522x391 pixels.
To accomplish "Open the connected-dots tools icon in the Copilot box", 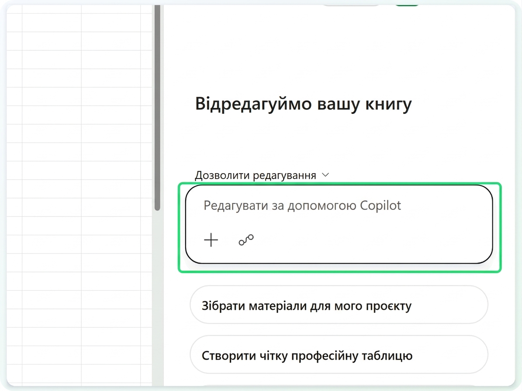I will tap(246, 240).
